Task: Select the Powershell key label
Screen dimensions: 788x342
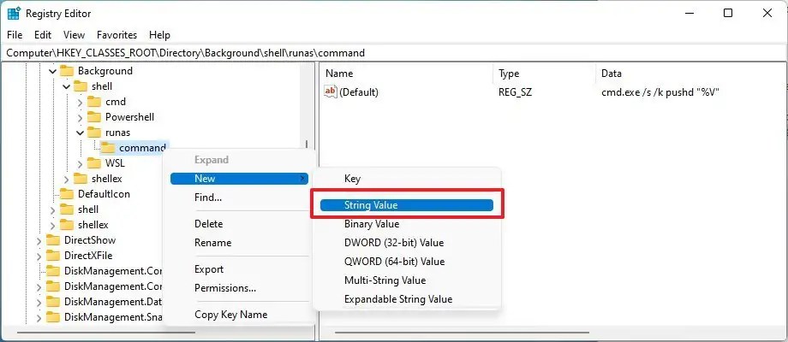Action: pos(129,117)
